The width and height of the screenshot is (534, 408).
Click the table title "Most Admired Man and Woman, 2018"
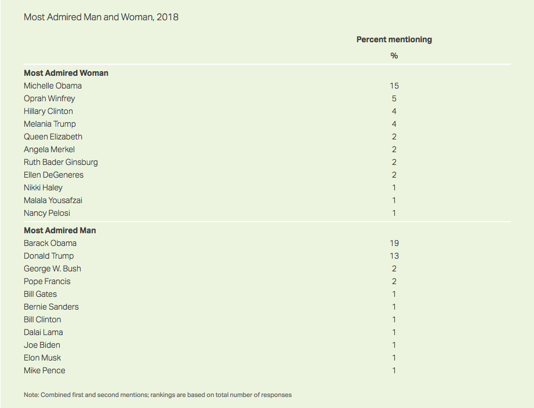101,17
